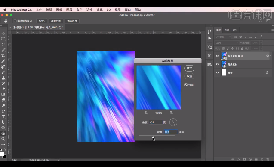Select the Crop tool
This screenshot has height=167, width=274.
[x=3, y=56]
